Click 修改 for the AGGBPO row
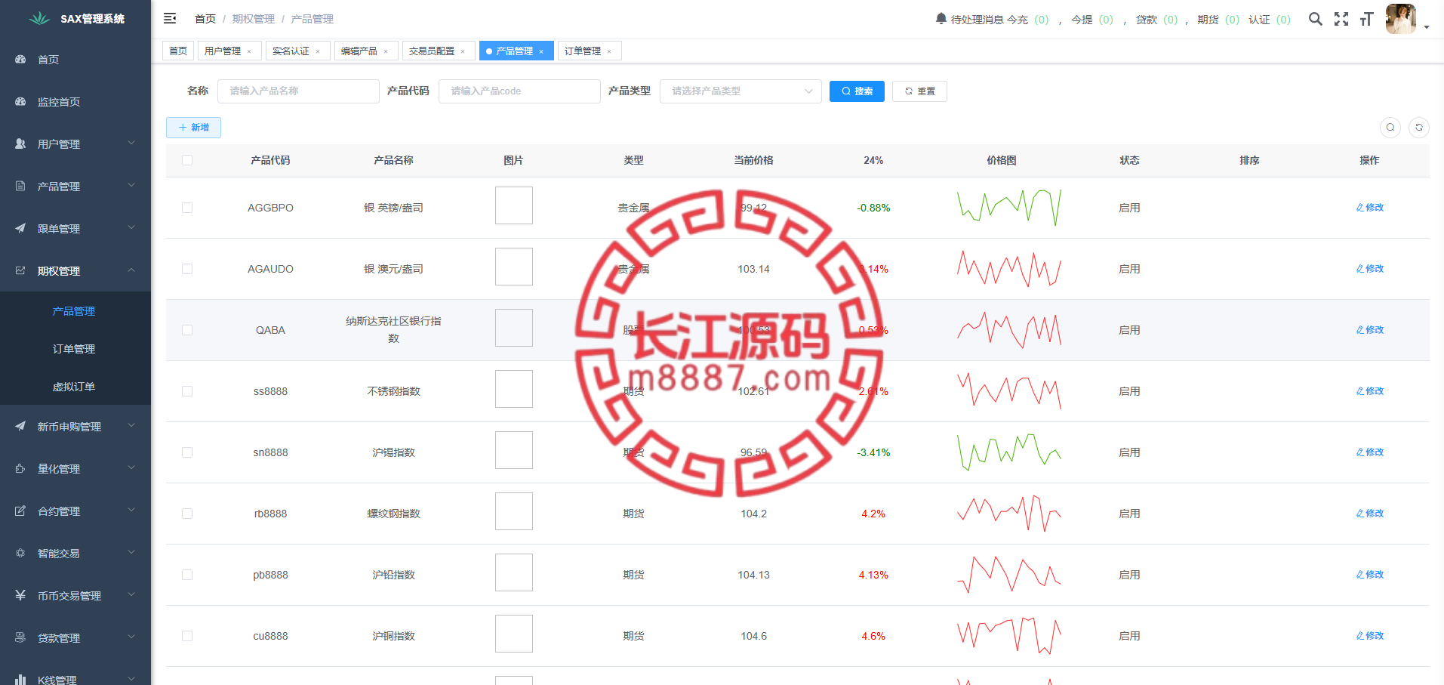 [x=1369, y=208]
